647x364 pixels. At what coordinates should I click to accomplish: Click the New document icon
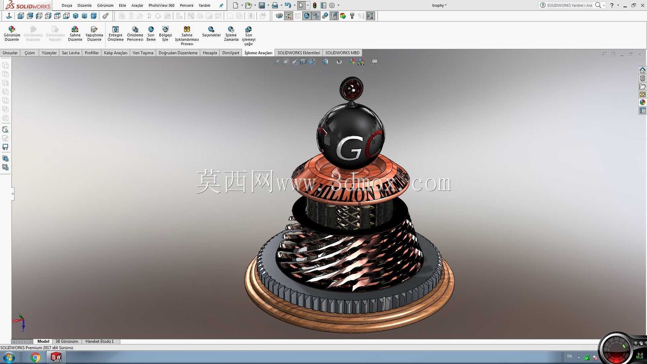pyautogui.click(x=236, y=5)
